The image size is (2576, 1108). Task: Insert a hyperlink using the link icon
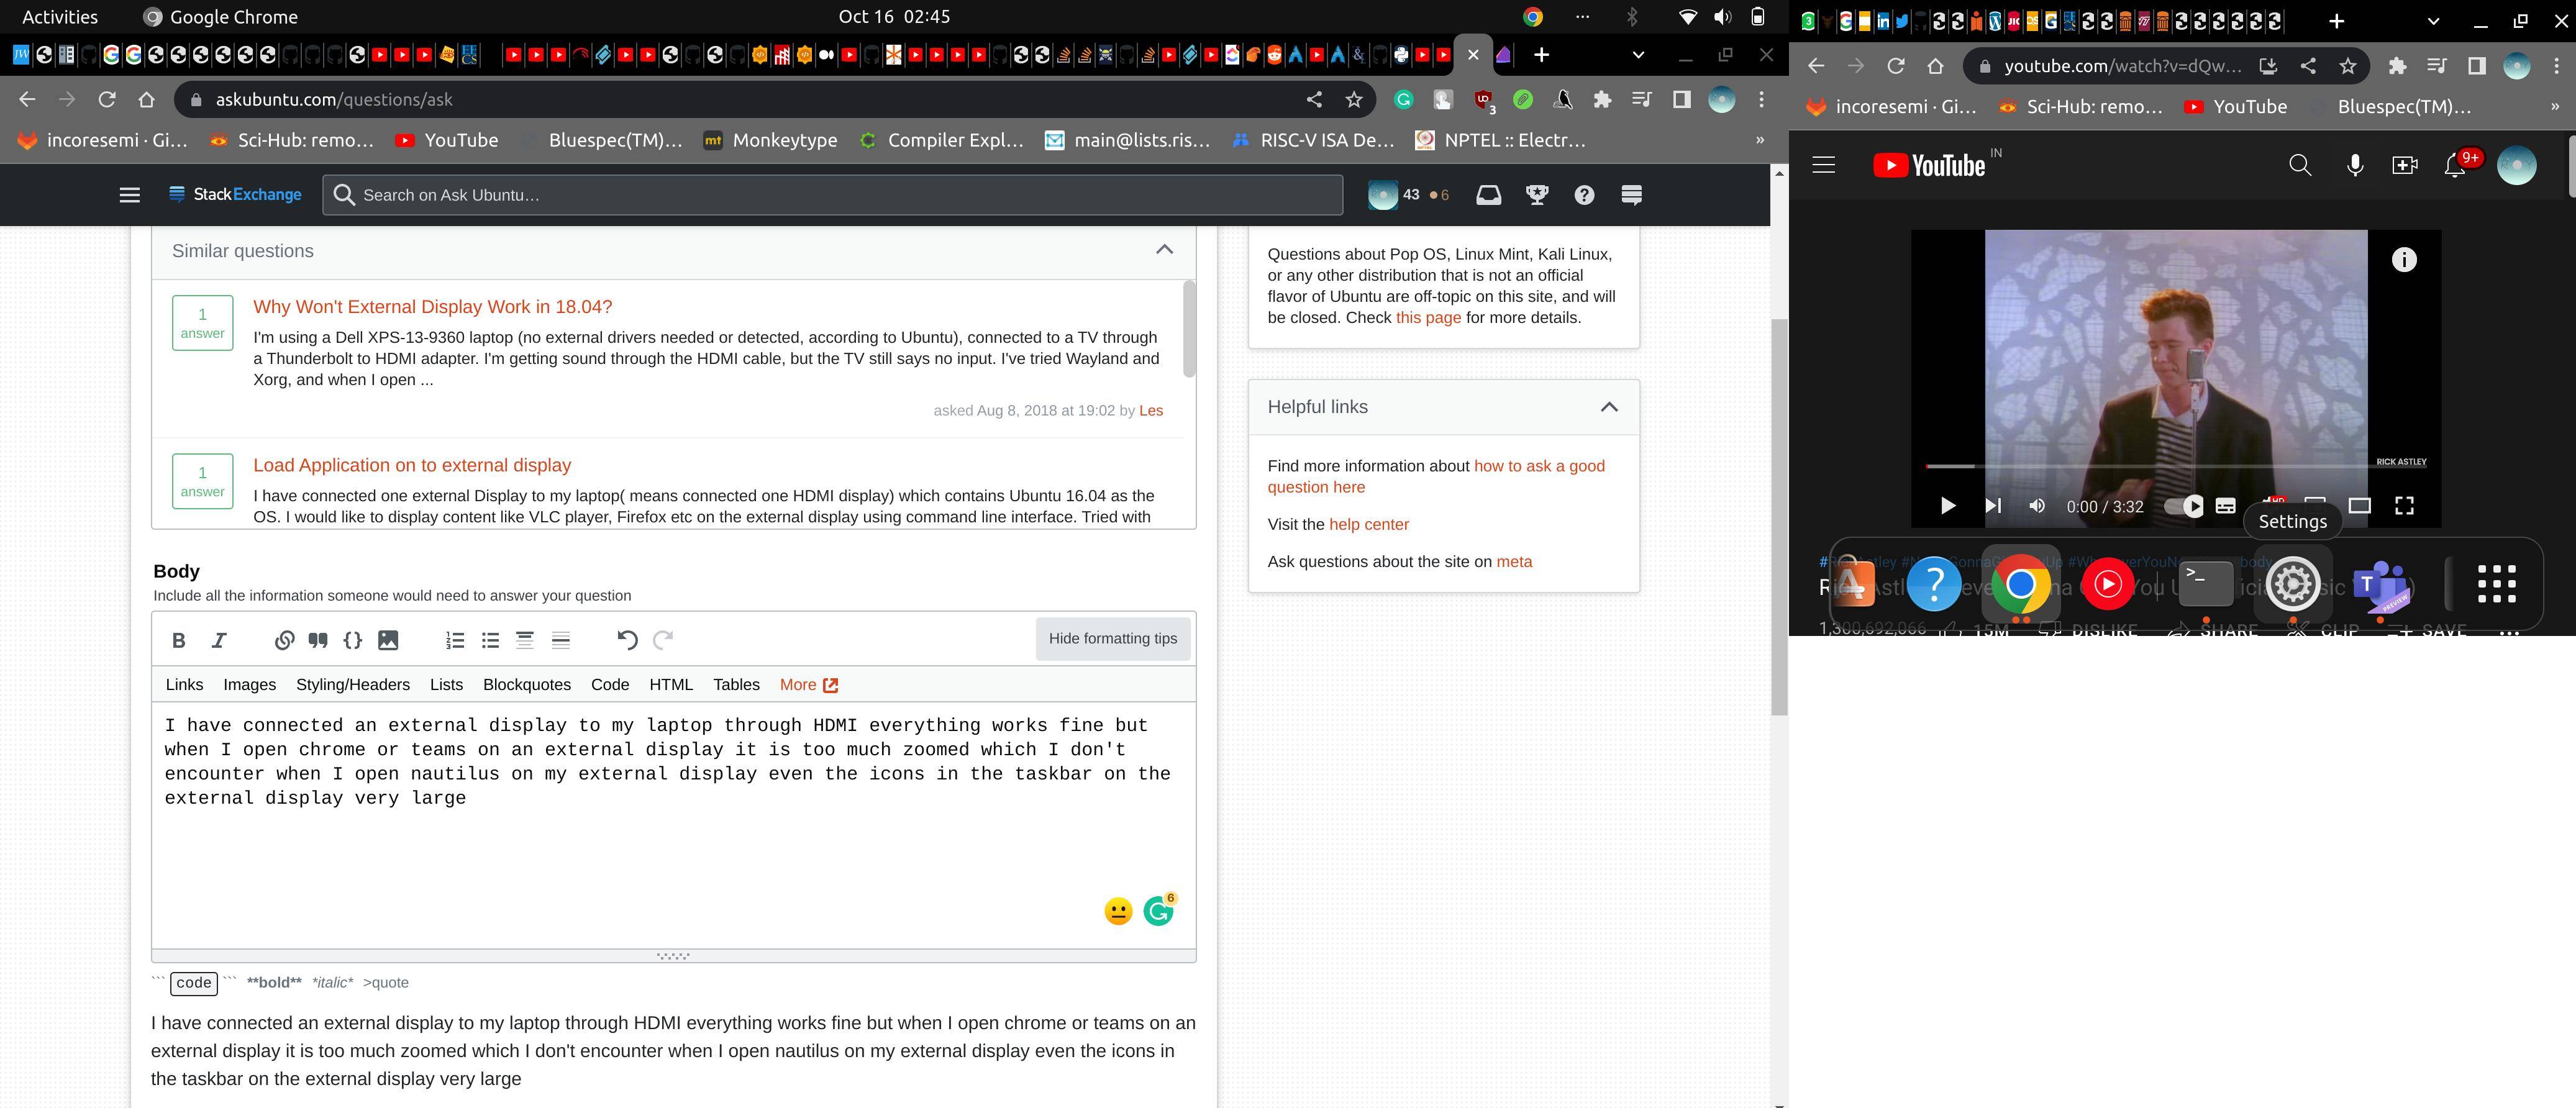pyautogui.click(x=283, y=640)
